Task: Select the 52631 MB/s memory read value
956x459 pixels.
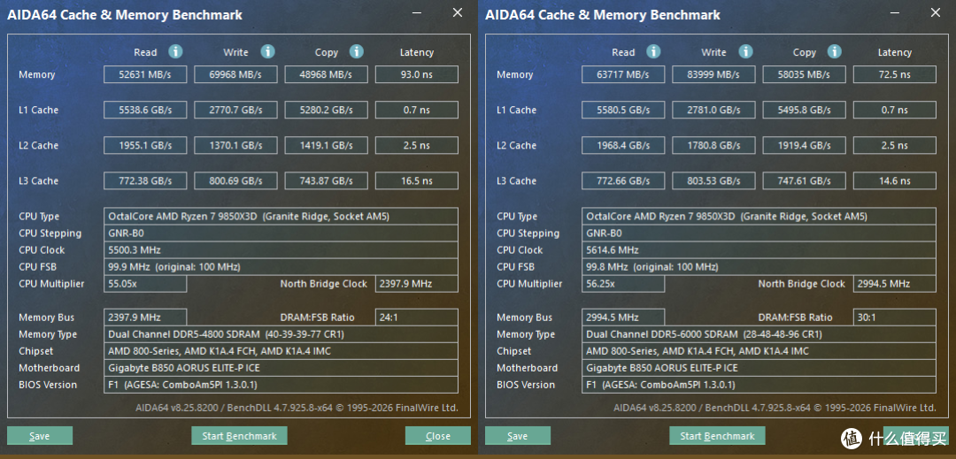Action: (x=145, y=75)
